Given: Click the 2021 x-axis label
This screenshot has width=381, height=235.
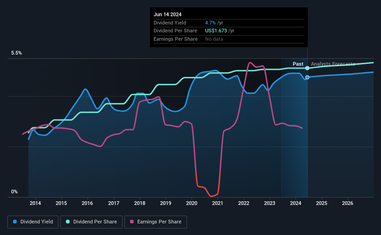Looking at the screenshot, I should (218, 203).
